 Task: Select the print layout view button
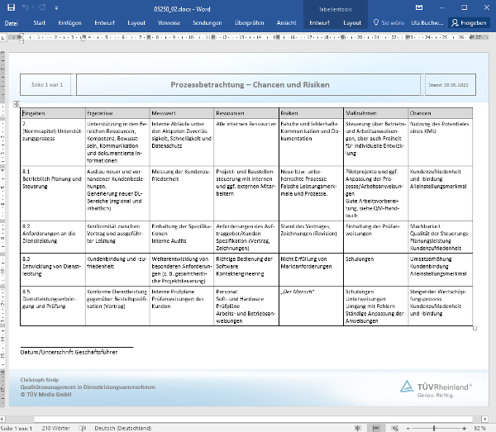pyautogui.click(x=376, y=428)
